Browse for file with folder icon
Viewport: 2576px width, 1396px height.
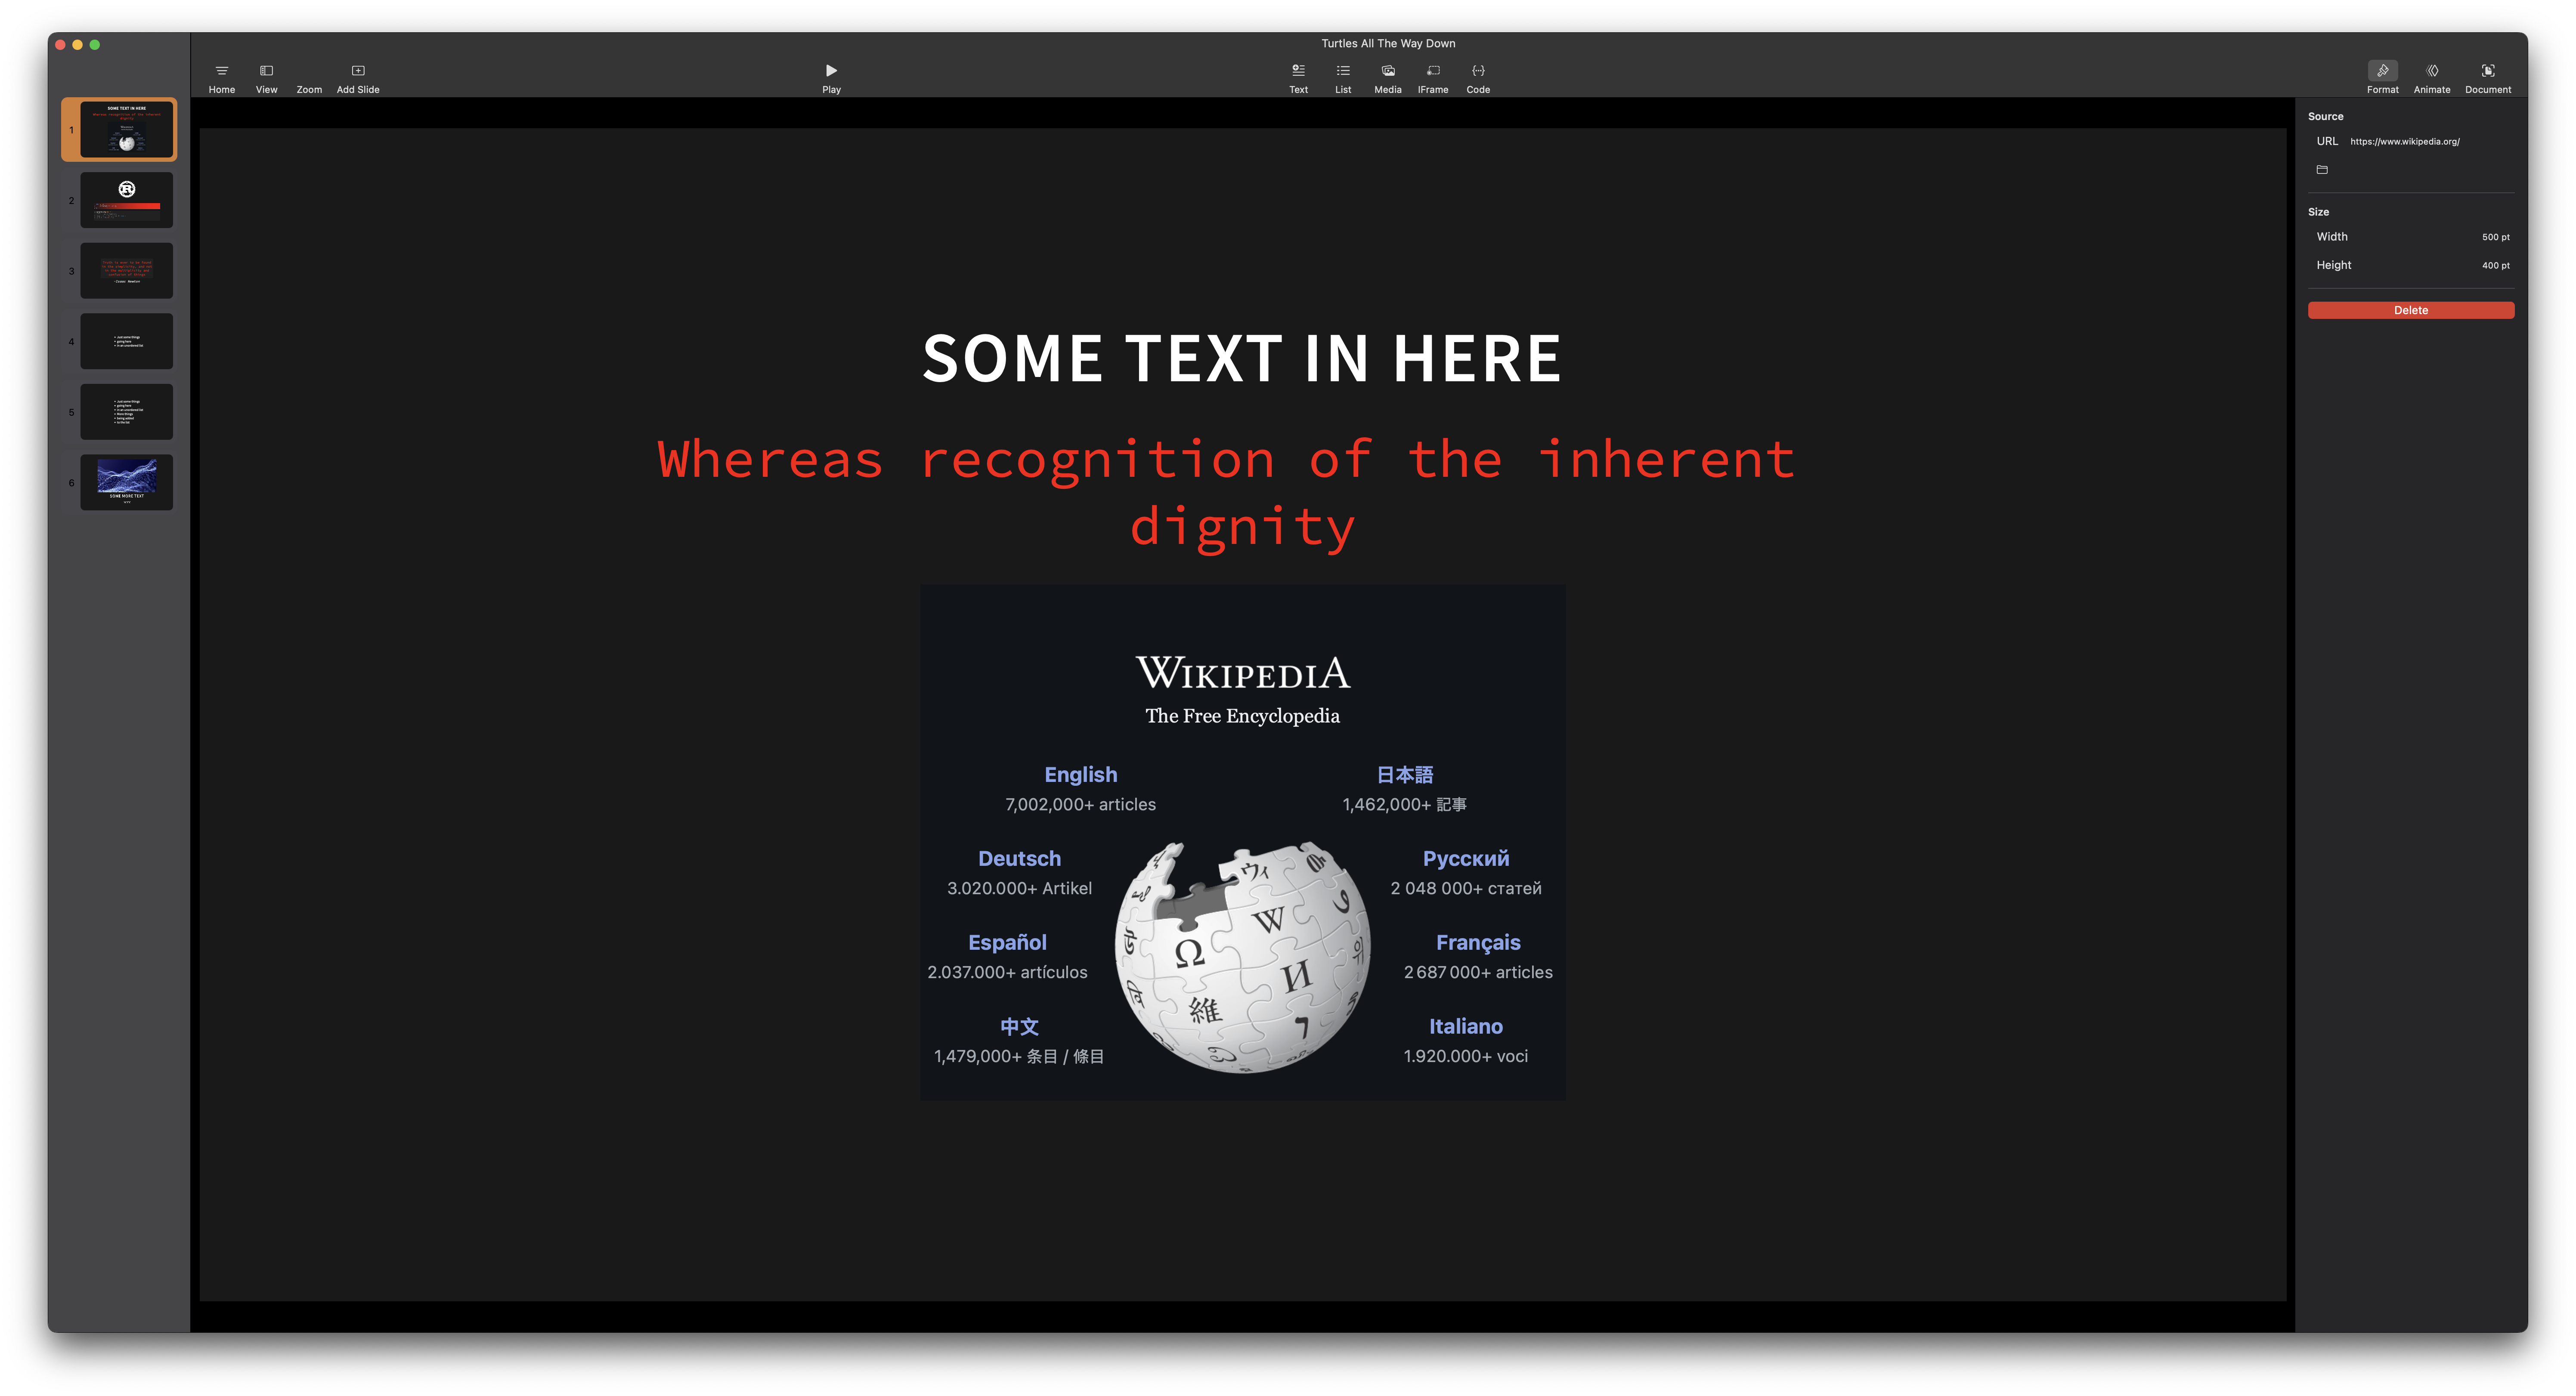coord(2322,170)
